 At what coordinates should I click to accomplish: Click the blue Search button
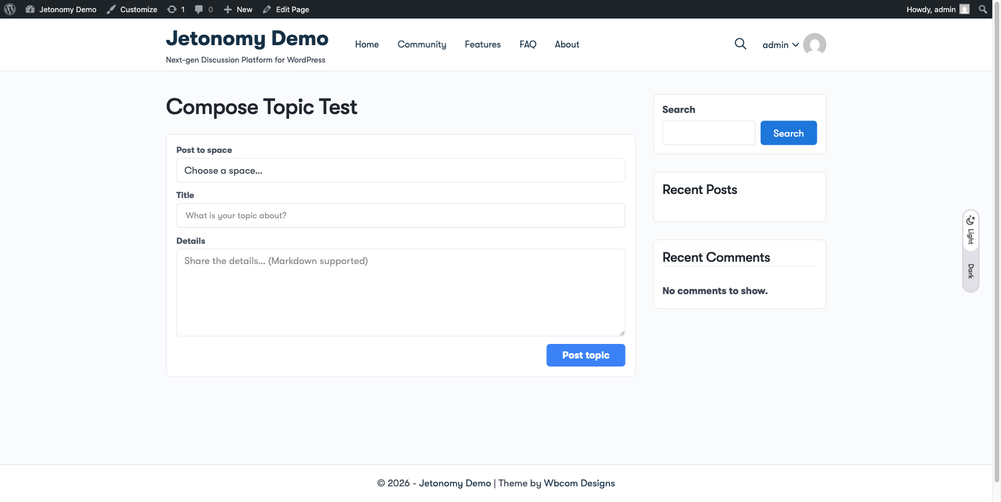(x=788, y=133)
